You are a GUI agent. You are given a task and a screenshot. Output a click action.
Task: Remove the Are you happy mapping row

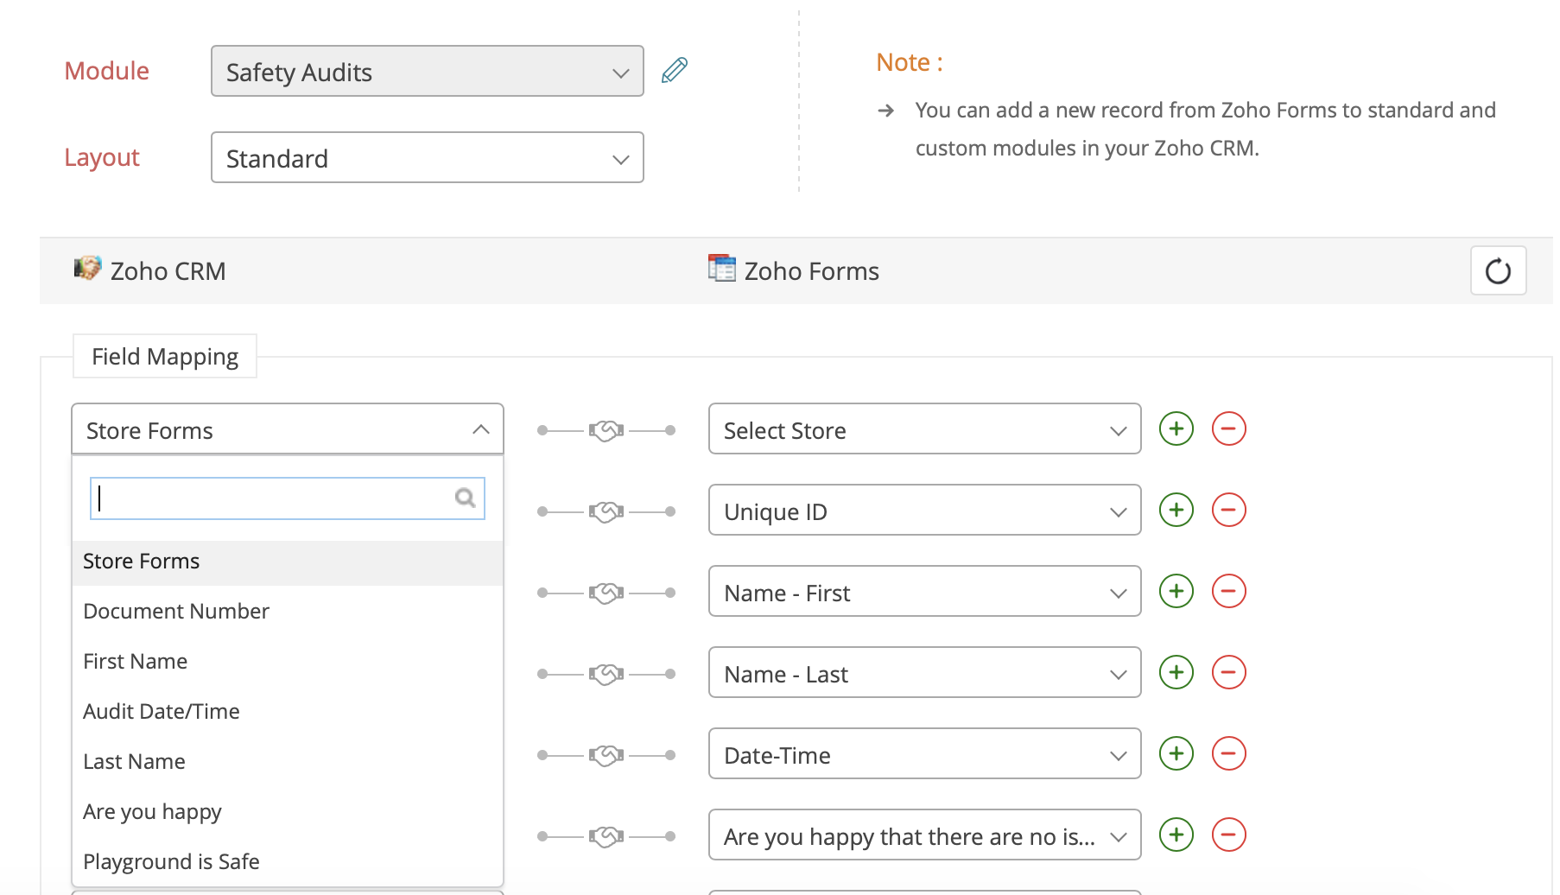pyautogui.click(x=1228, y=835)
